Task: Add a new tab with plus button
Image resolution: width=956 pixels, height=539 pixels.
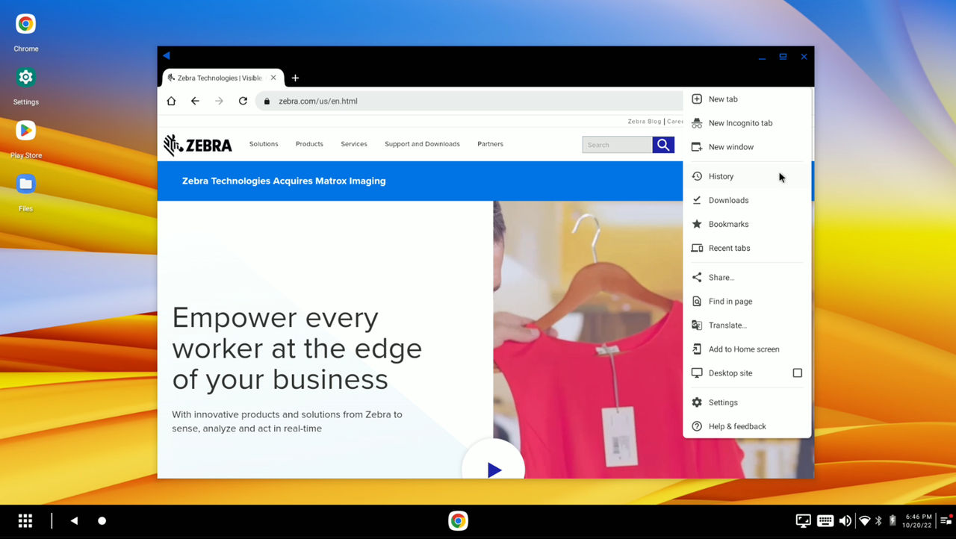Action: pyautogui.click(x=295, y=78)
